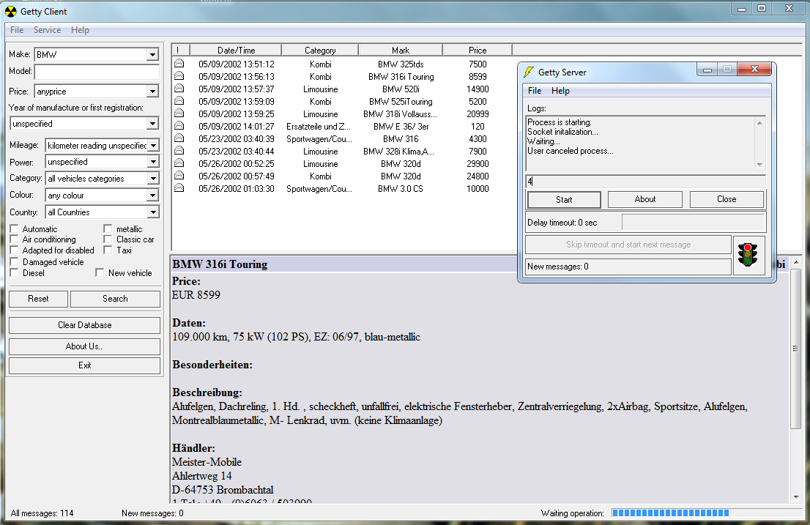Screen dimensions: 810x525
Task: Click envelope icon of BMW 525iTouring row
Action: 179,100
